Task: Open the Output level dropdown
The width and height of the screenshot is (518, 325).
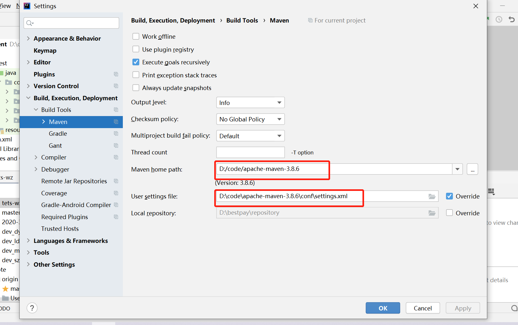Action: [250, 103]
